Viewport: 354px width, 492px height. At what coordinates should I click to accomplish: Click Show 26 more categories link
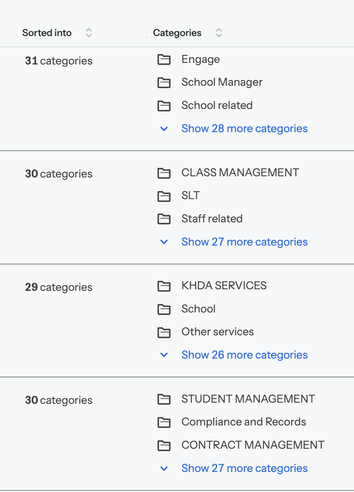click(x=244, y=355)
